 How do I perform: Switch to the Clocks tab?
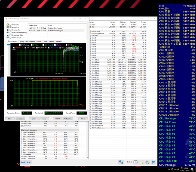[x=45, y=41]
